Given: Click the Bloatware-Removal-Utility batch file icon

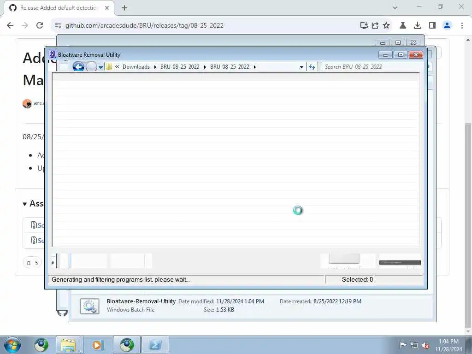Looking at the screenshot, I should click(x=90, y=306).
